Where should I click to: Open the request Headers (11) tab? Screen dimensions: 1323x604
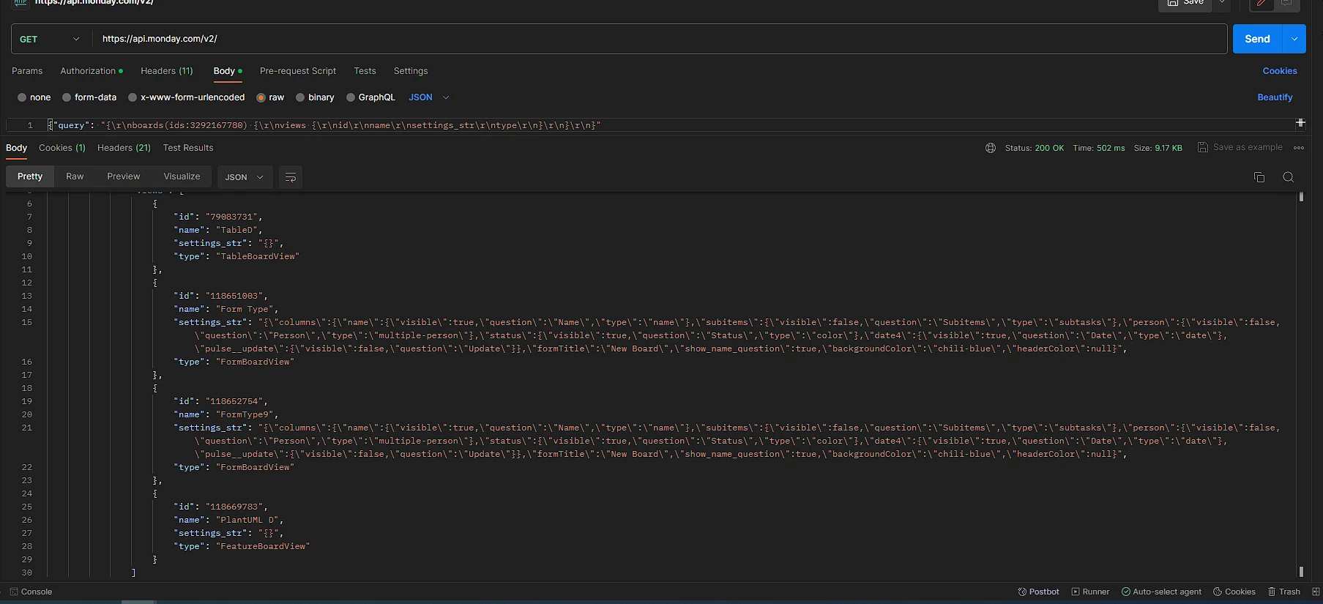pos(166,71)
